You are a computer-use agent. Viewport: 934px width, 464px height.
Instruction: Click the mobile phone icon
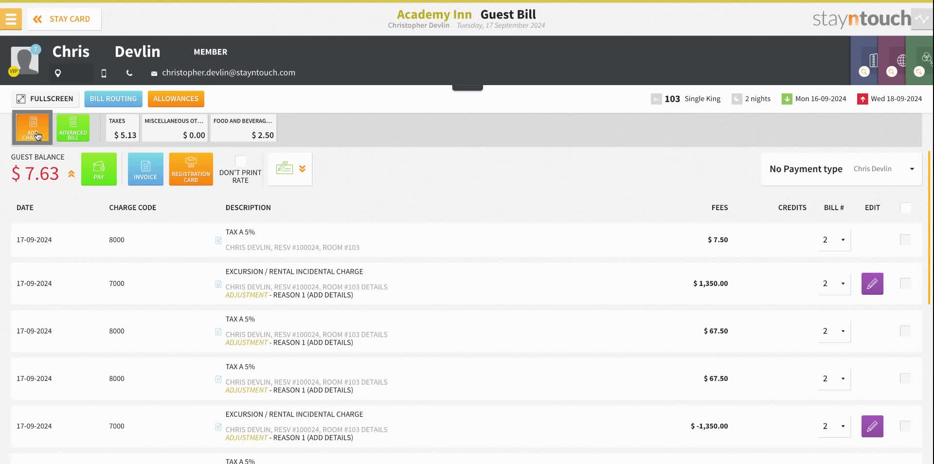click(x=104, y=73)
